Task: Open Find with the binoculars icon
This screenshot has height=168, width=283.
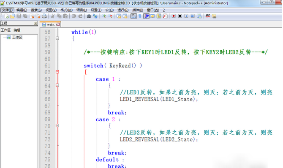Action: (x=89, y=16)
